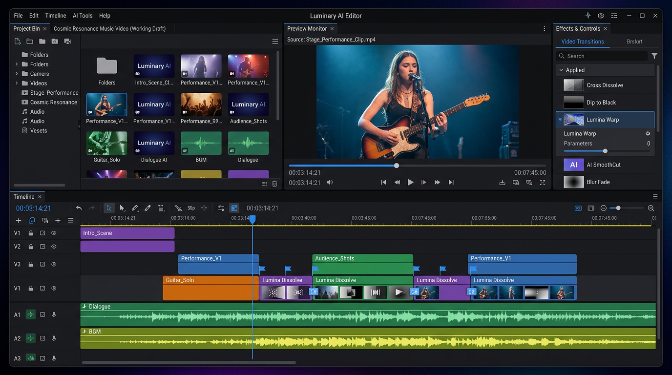Switch to the Video Transitions tab

[582, 42]
